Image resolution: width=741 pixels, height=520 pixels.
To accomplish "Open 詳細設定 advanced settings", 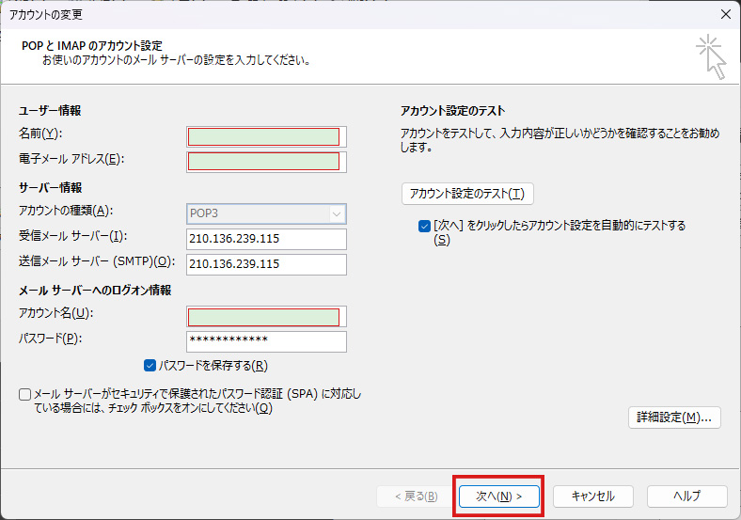I will pos(673,418).
